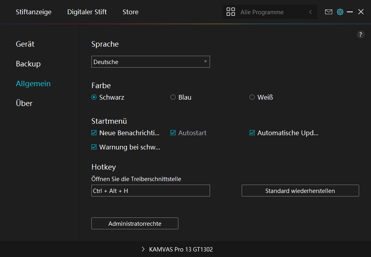
Task: Collapse the Alle Programme arrow
Action: coord(310,12)
